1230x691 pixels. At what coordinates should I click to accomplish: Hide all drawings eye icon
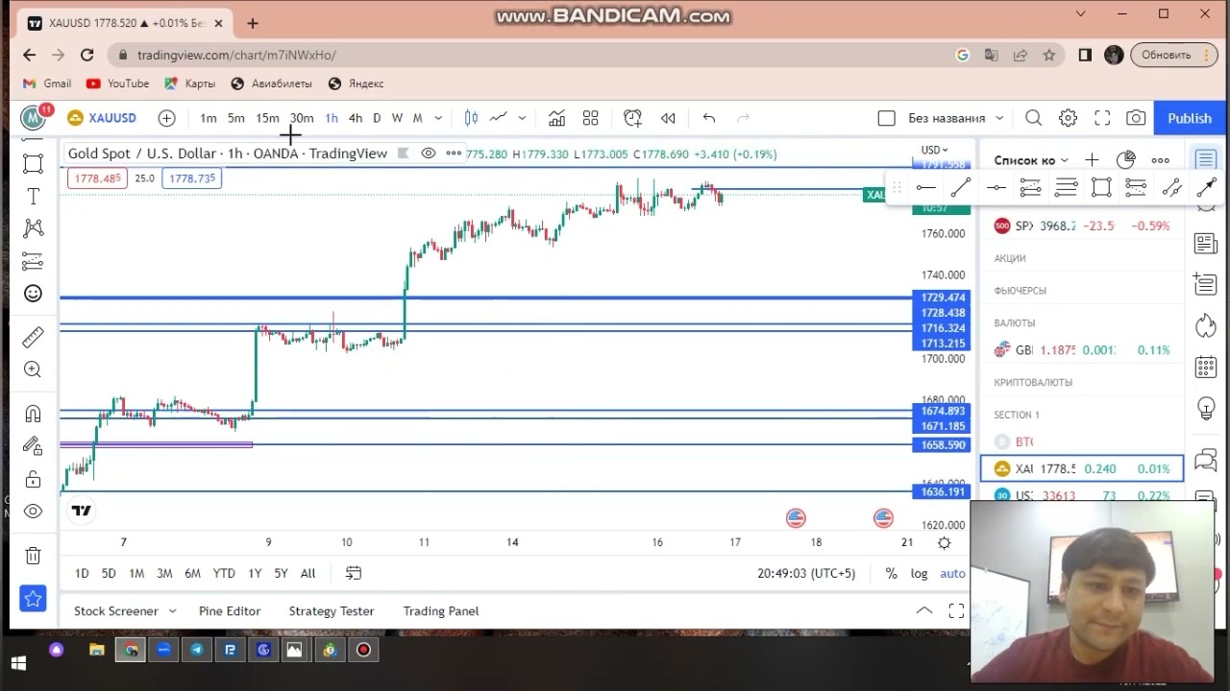click(33, 512)
